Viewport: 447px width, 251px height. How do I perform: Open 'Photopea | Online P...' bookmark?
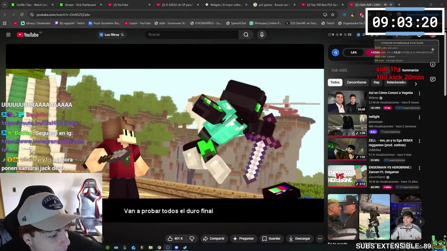(x=265, y=23)
